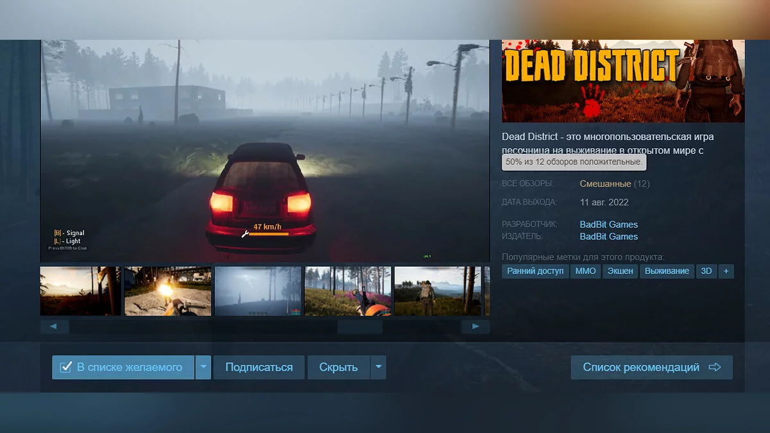The height and width of the screenshot is (433, 770).
Task: Click the main screenshot of the car
Action: click(265, 151)
